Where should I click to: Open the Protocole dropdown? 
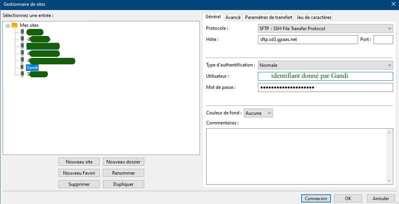coord(325,28)
